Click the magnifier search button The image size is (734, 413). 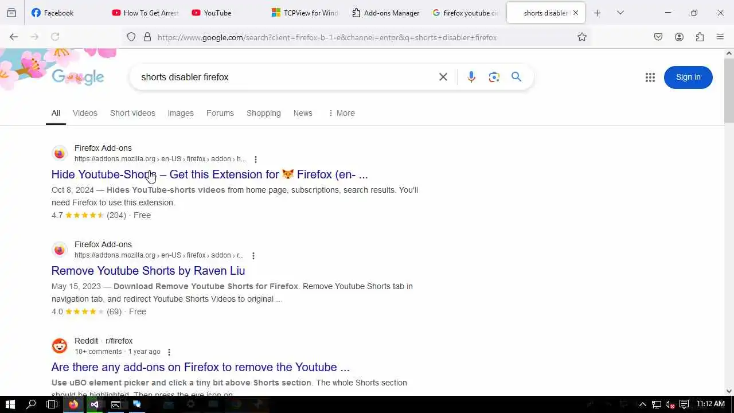point(516,77)
